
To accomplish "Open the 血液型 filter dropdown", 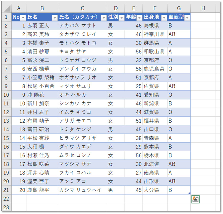I will [x=187, y=18].
